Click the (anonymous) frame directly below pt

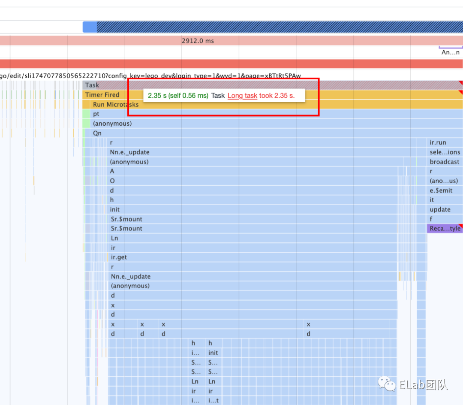[x=277, y=124]
